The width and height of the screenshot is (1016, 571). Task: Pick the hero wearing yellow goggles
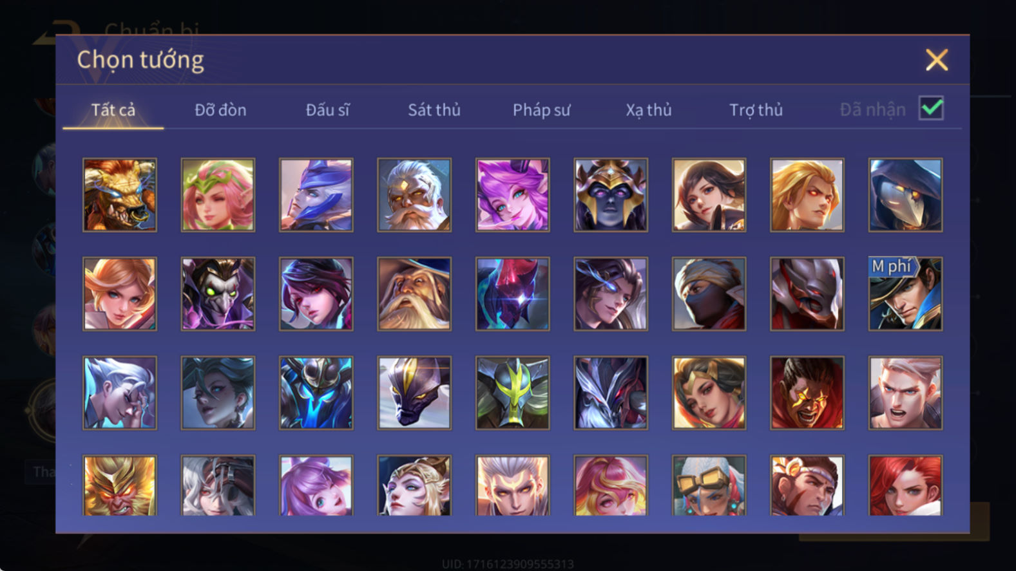[709, 486]
